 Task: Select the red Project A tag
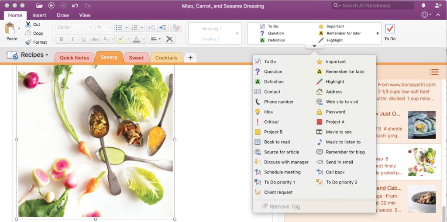click(330, 122)
